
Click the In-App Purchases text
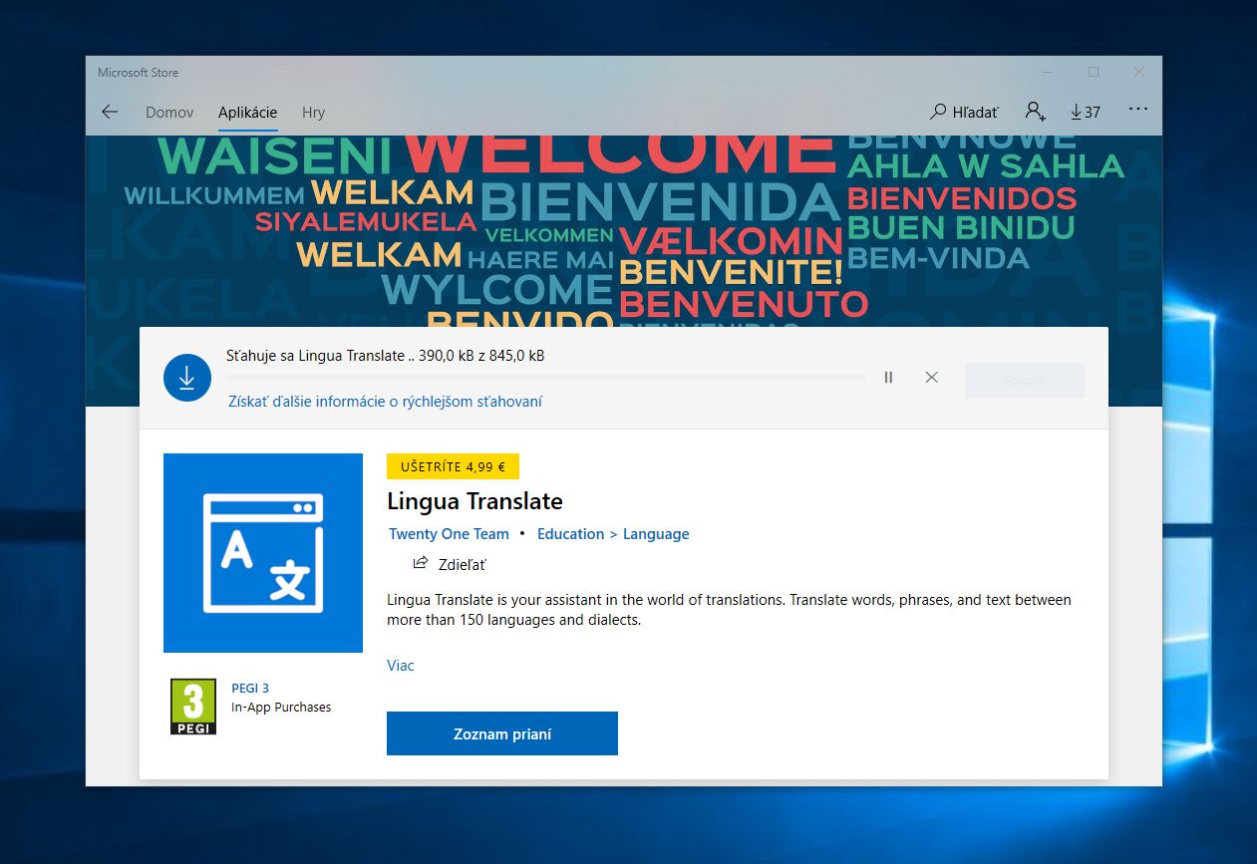click(x=281, y=708)
